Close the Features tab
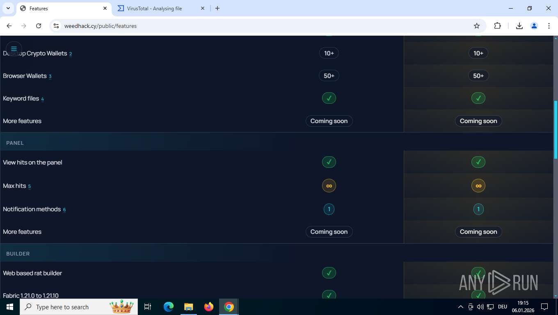 click(x=105, y=8)
